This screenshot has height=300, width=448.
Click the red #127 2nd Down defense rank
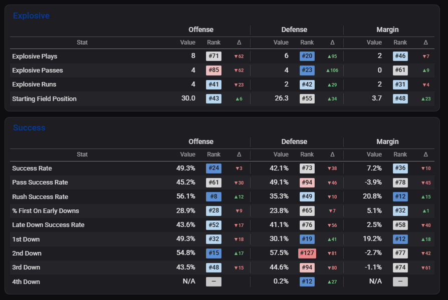coord(307,253)
